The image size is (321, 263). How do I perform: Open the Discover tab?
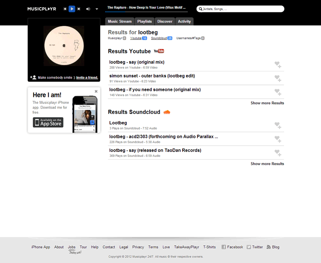pyautogui.click(x=165, y=22)
